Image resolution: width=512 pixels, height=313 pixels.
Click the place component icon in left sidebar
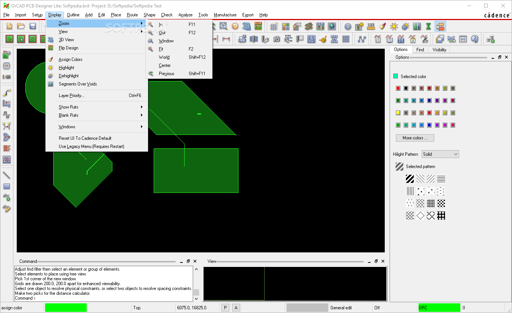pyautogui.click(x=6, y=55)
